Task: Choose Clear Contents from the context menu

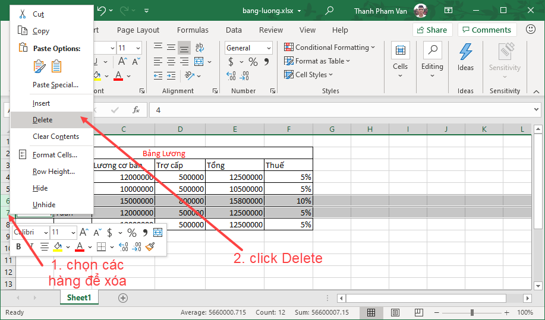Action: tap(52, 137)
